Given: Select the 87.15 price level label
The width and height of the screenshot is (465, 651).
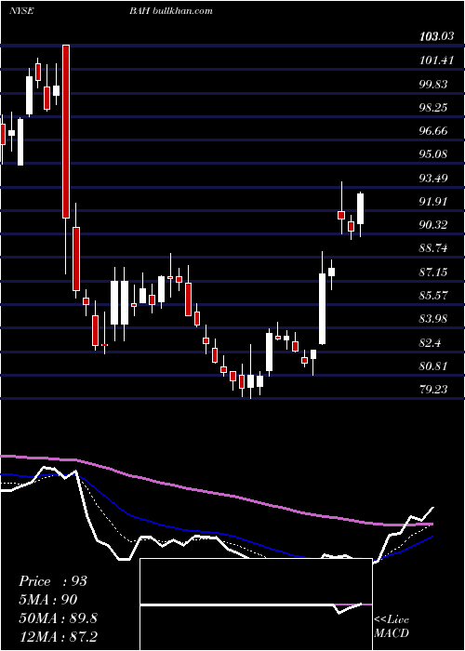Looking at the screenshot, I should [434, 272].
